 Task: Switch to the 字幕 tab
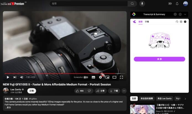[x=147, y=22]
